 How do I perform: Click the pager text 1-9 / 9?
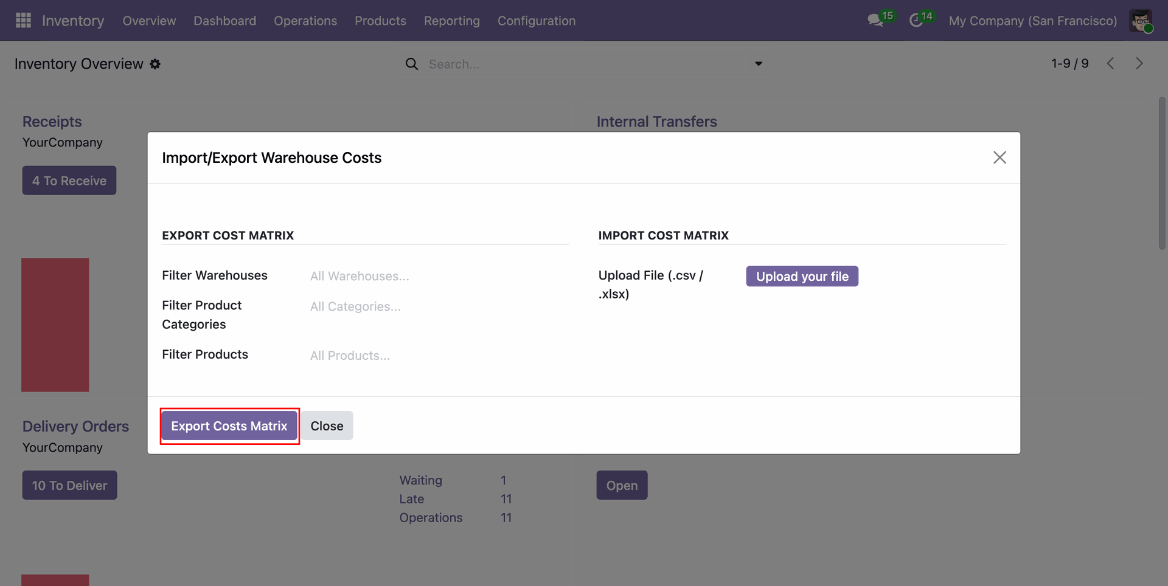click(1070, 63)
